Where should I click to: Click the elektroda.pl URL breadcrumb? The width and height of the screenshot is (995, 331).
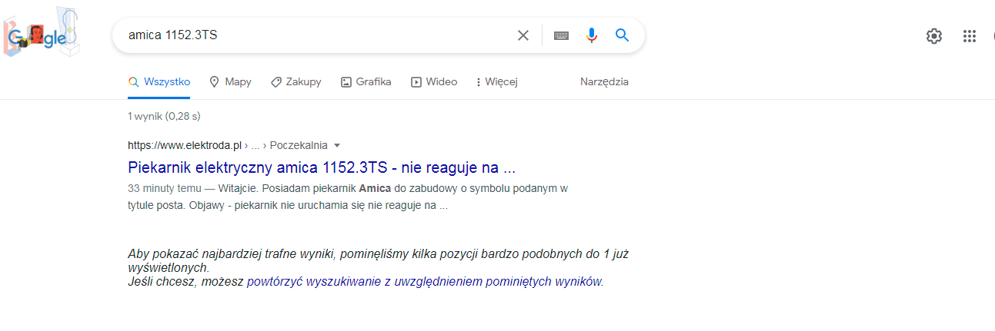pyautogui.click(x=185, y=145)
